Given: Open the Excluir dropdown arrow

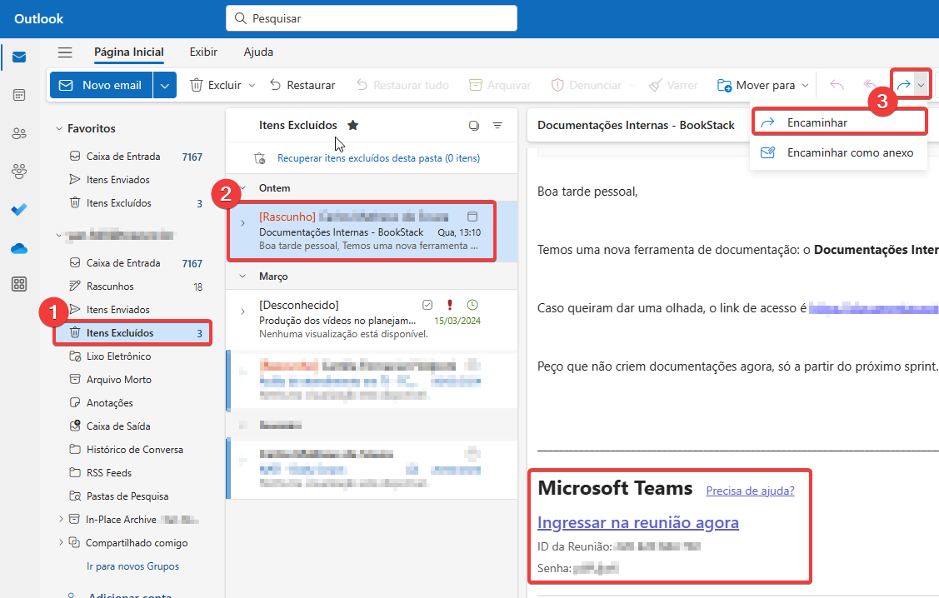Looking at the screenshot, I should (252, 86).
